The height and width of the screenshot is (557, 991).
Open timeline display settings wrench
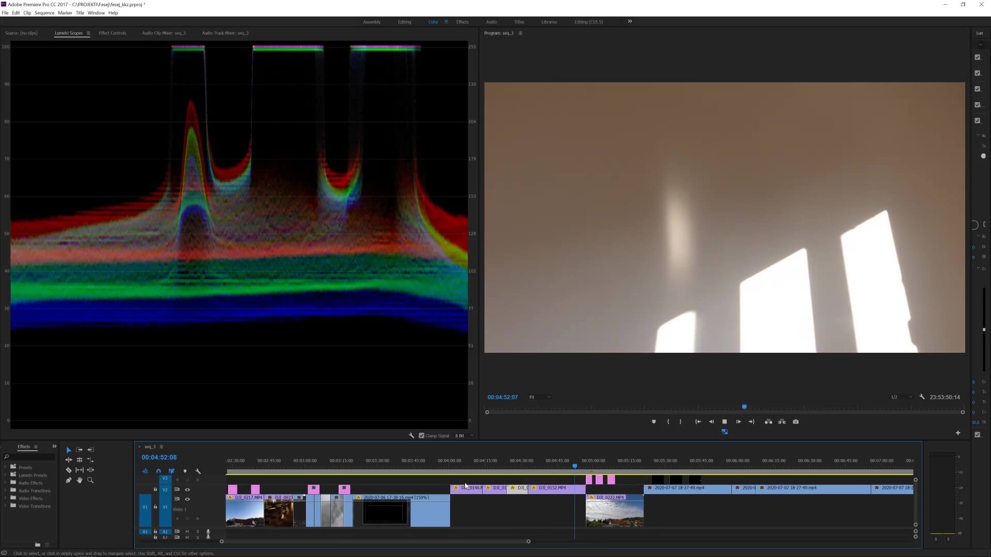click(x=198, y=471)
